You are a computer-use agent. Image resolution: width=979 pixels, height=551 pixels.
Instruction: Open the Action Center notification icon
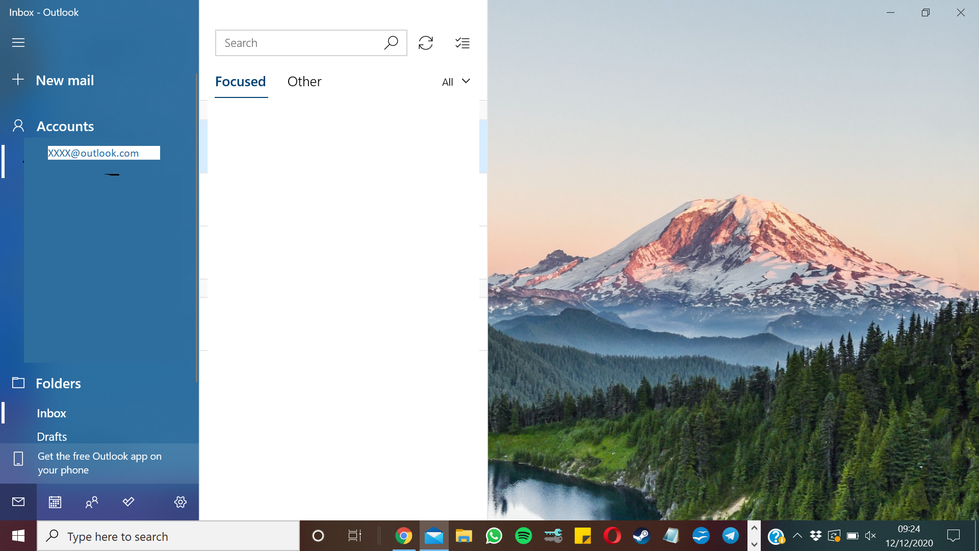click(954, 536)
